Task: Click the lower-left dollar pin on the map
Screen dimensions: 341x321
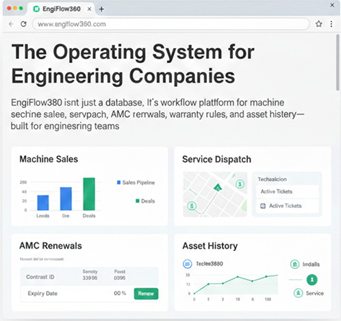Action: tap(192, 206)
